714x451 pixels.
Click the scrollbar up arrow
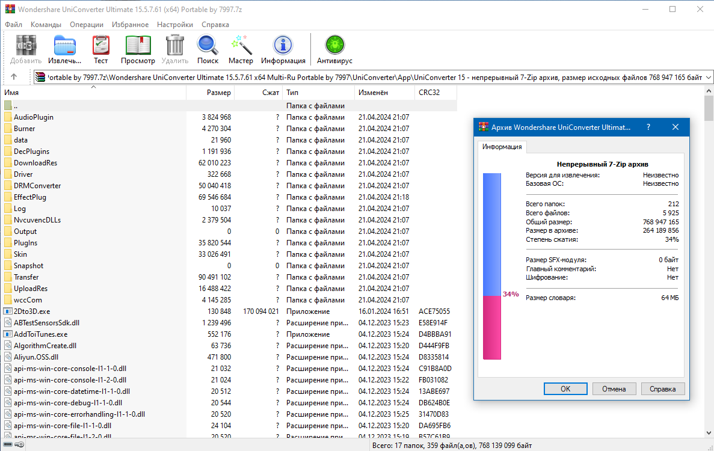[709, 91]
